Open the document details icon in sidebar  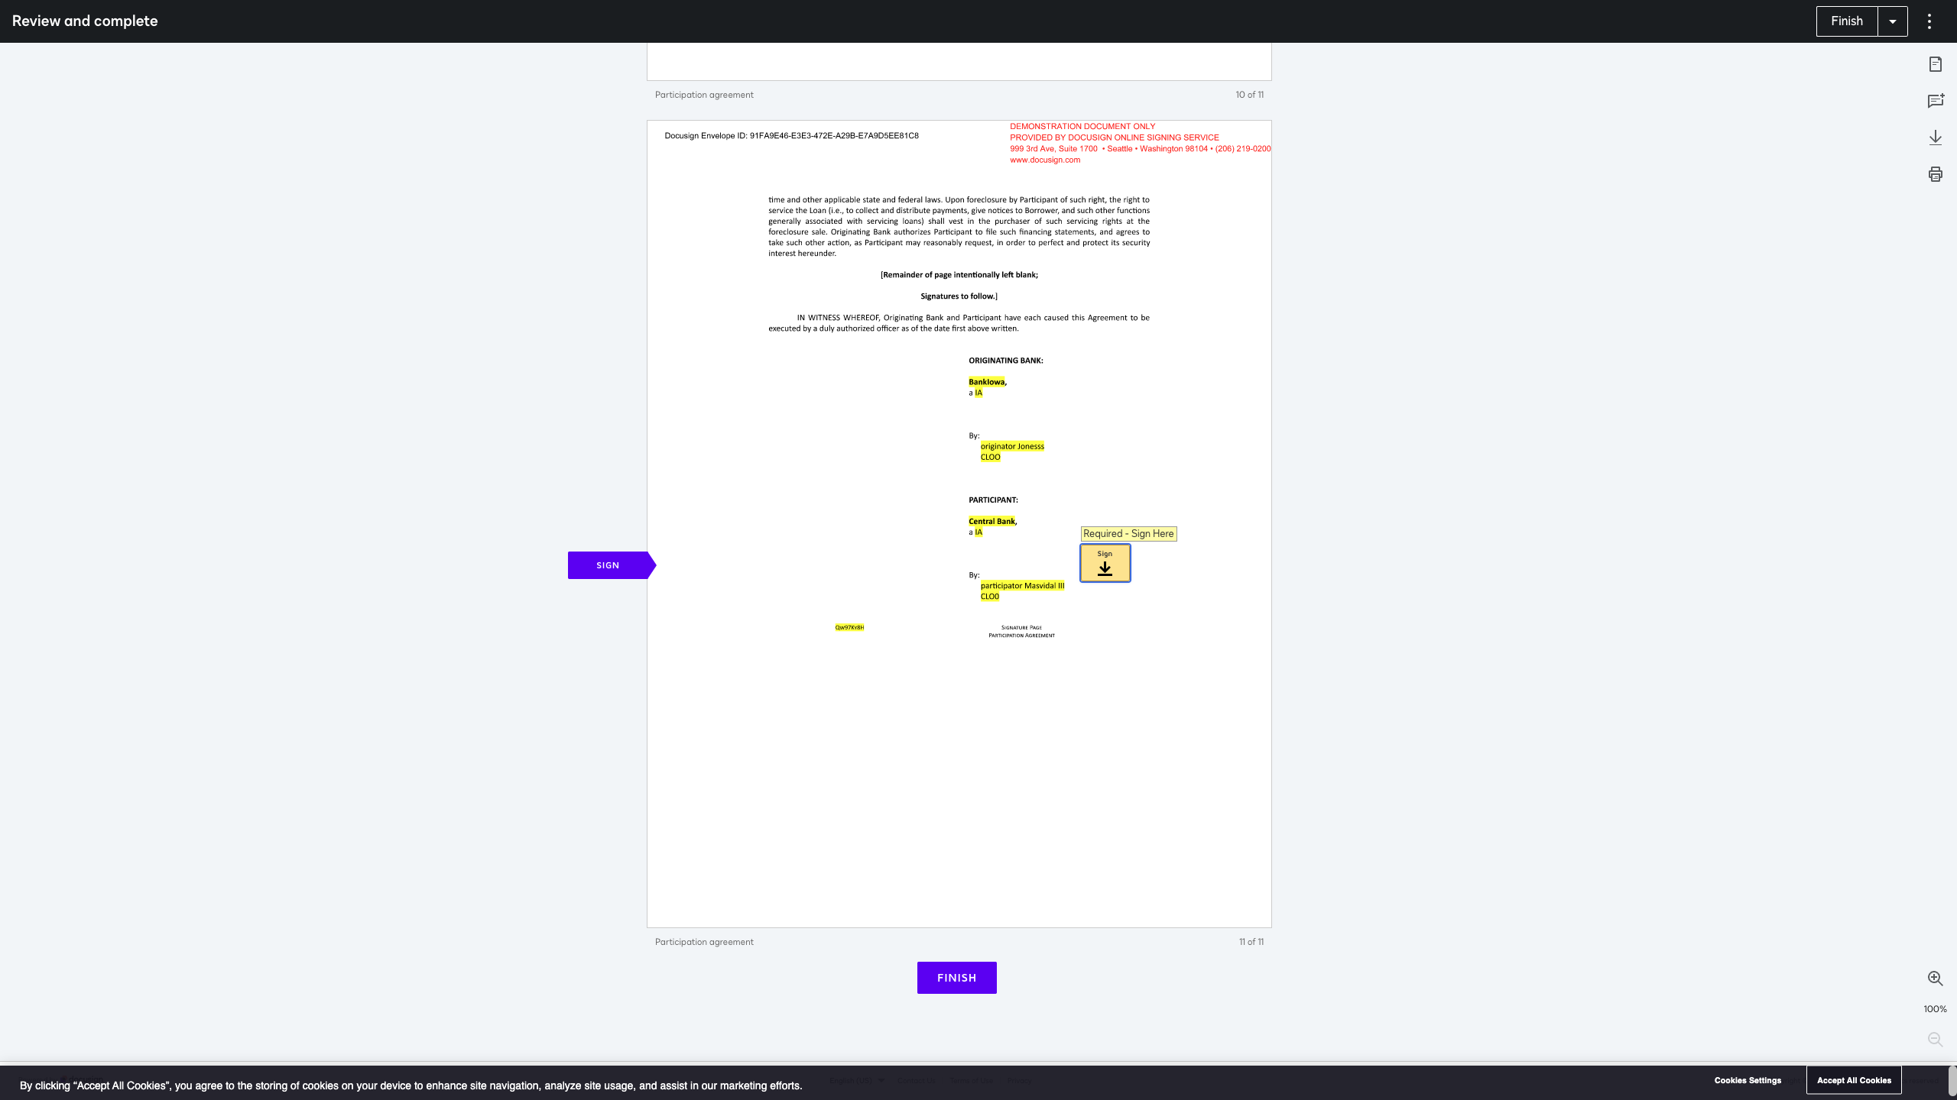coord(1935,64)
